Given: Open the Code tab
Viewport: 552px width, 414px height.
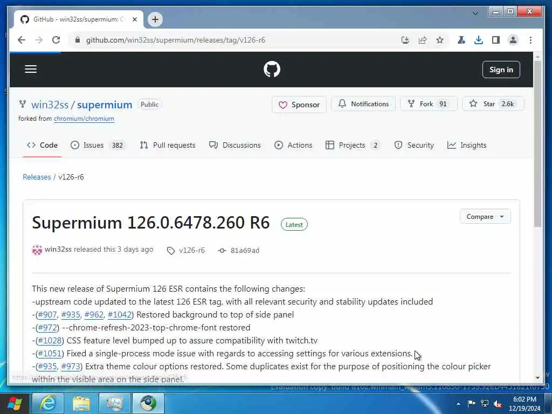Looking at the screenshot, I should [42, 145].
